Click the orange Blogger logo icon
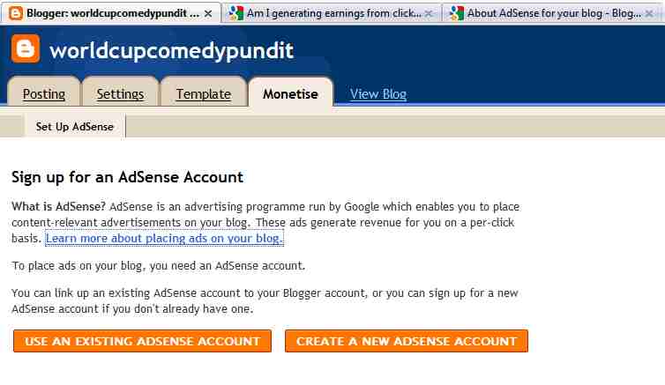 click(26, 48)
